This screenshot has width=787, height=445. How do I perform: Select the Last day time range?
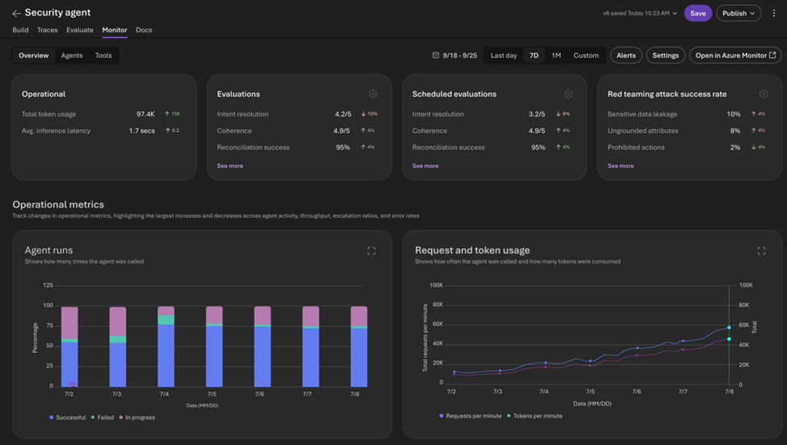tap(504, 55)
